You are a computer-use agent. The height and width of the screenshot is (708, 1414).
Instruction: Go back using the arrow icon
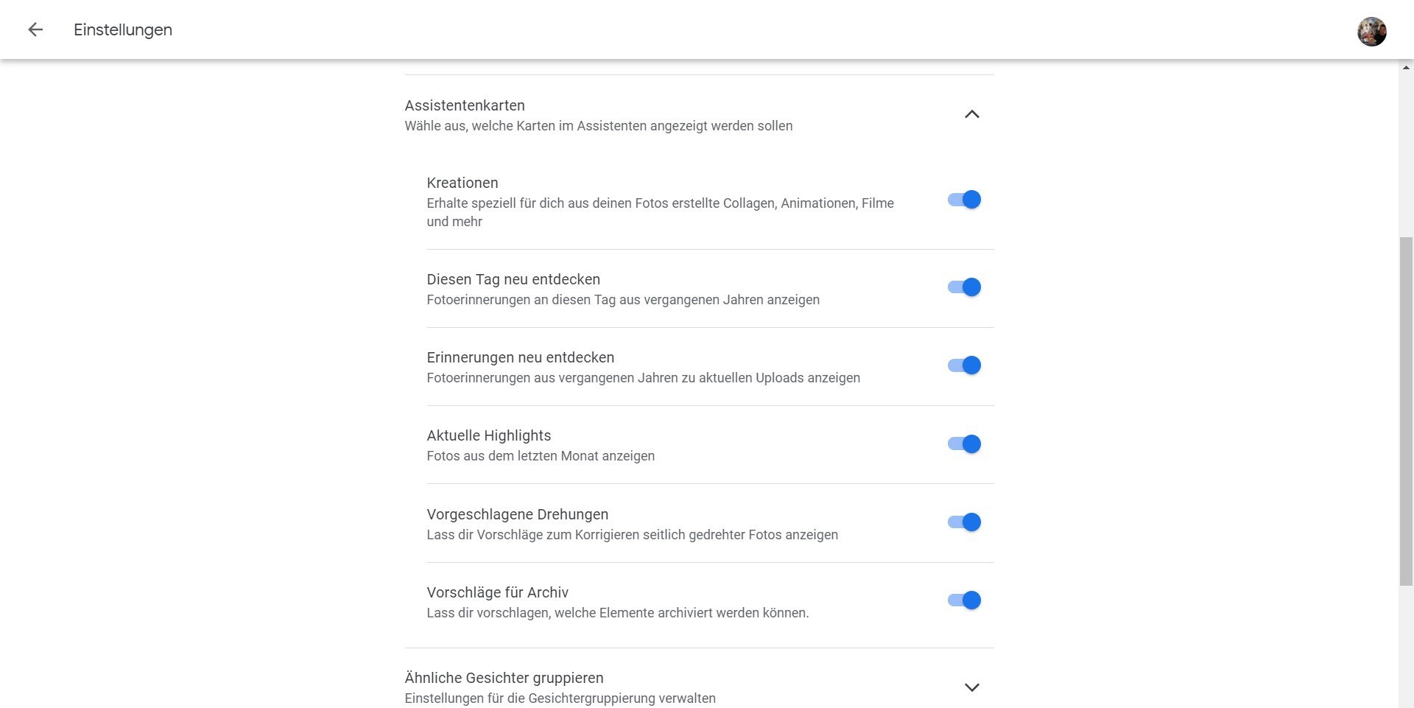(35, 29)
